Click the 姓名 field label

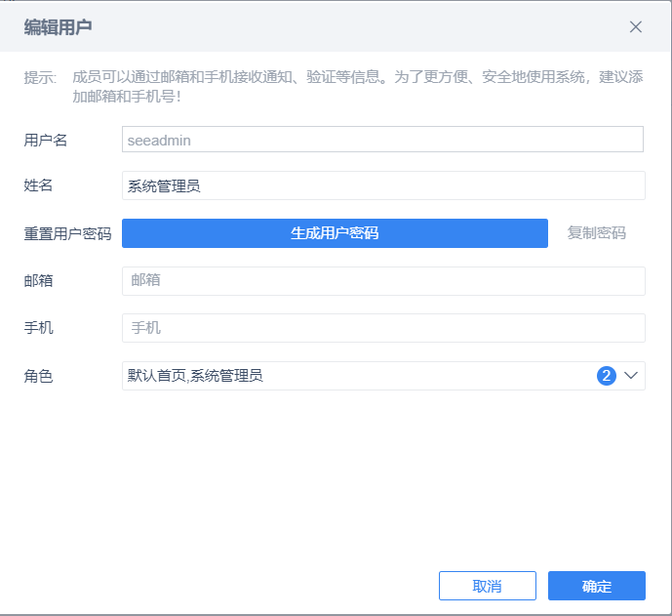(x=38, y=185)
